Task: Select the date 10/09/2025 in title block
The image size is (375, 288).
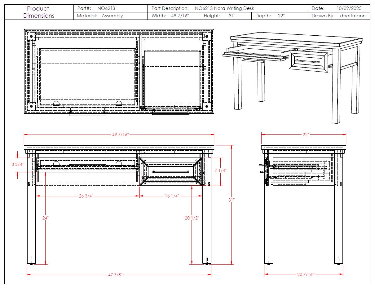Action: coord(349,8)
